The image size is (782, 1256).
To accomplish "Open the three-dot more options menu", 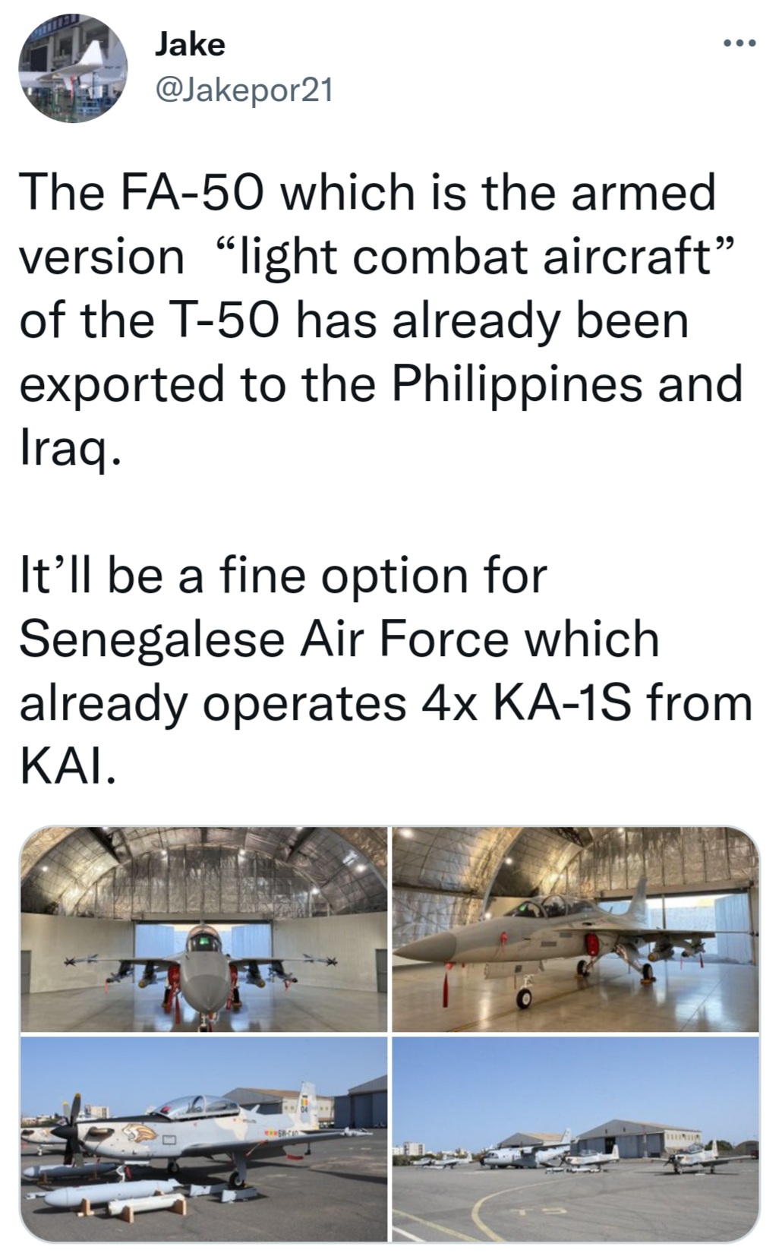I will click(x=739, y=44).
